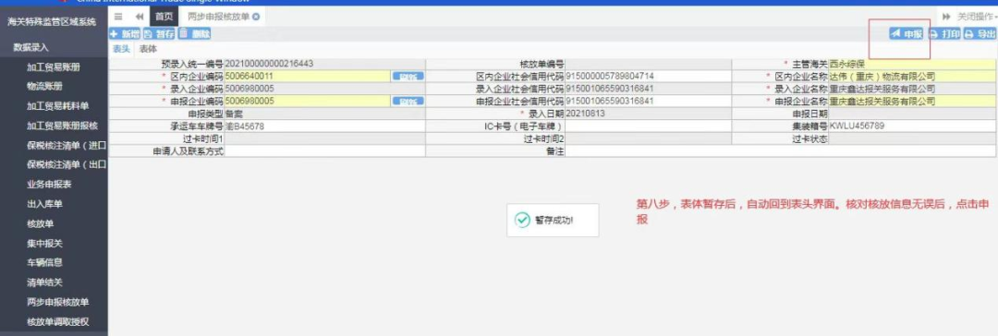This screenshot has width=998, height=336.
Task: Close the 两步申报核放单 tab
Action: [x=256, y=17]
